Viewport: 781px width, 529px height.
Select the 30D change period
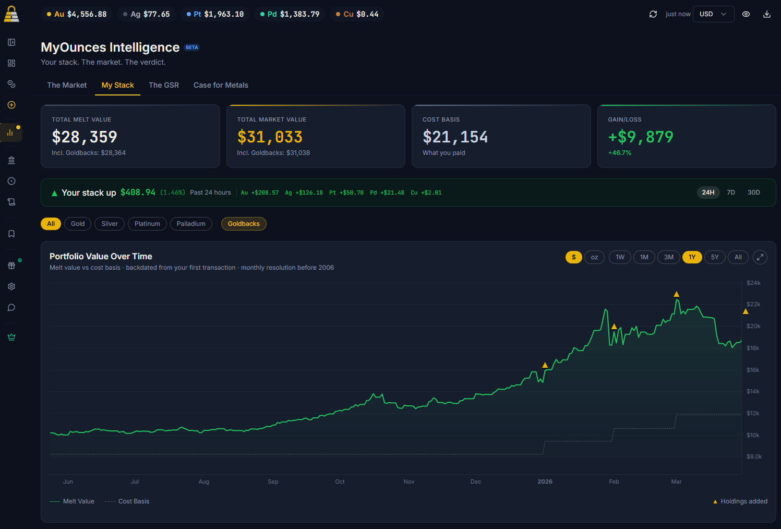point(754,193)
